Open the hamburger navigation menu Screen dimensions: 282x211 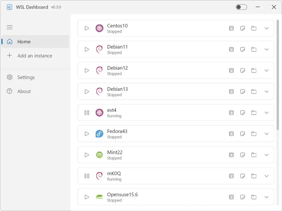9,27
